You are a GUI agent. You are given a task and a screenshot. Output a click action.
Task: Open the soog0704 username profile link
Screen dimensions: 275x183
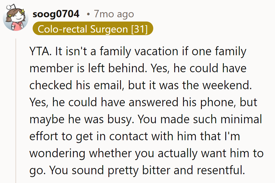pyautogui.click(x=56, y=14)
